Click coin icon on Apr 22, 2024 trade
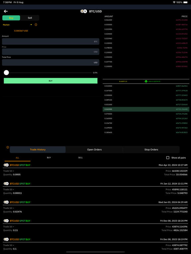The width and height of the screenshot is (191, 254). [x=6, y=165]
